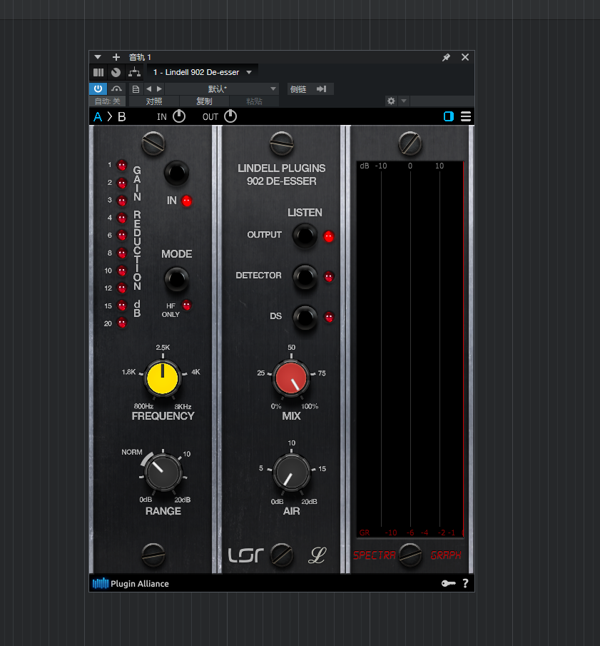Pin the plugin window
The width and height of the screenshot is (600, 646).
[x=446, y=57]
